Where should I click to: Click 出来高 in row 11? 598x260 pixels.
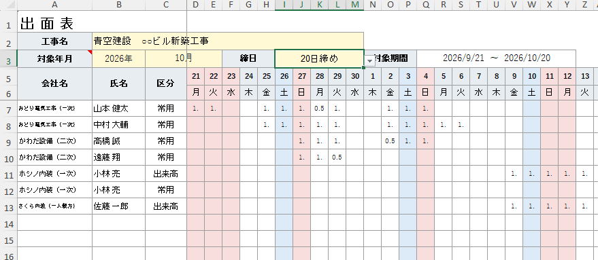pos(166,174)
